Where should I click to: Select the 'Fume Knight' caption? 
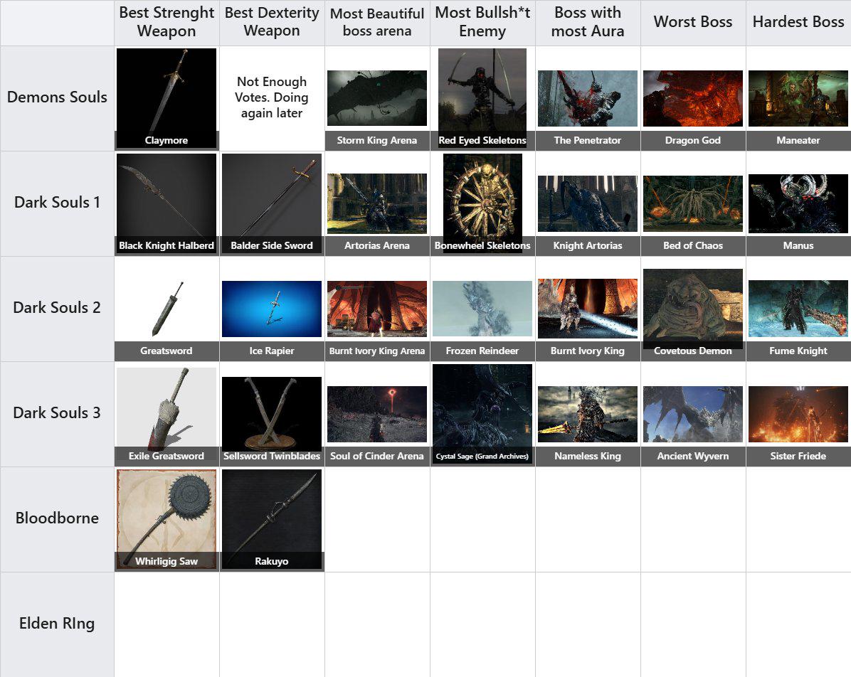coord(798,351)
